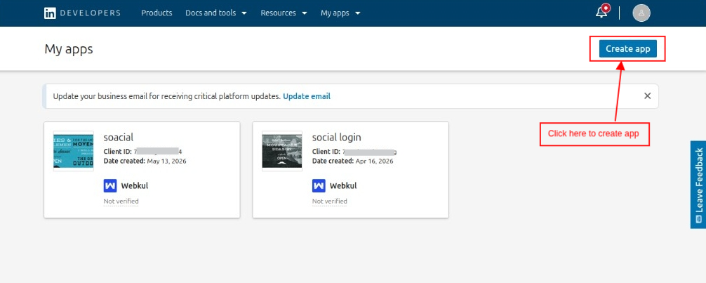Open the notifications bell icon
Viewport: 706px width, 283px height.
(602, 12)
